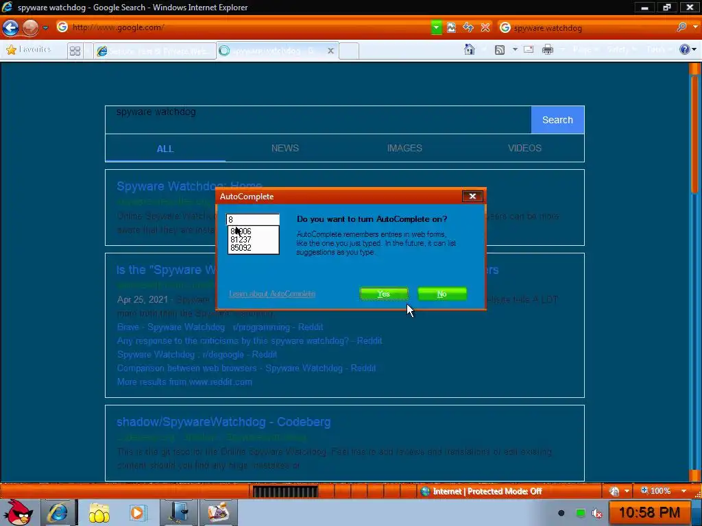Screen dimensions: 702x526
Task: Open the Spyware Watchdog: Home result
Action: click(189, 186)
